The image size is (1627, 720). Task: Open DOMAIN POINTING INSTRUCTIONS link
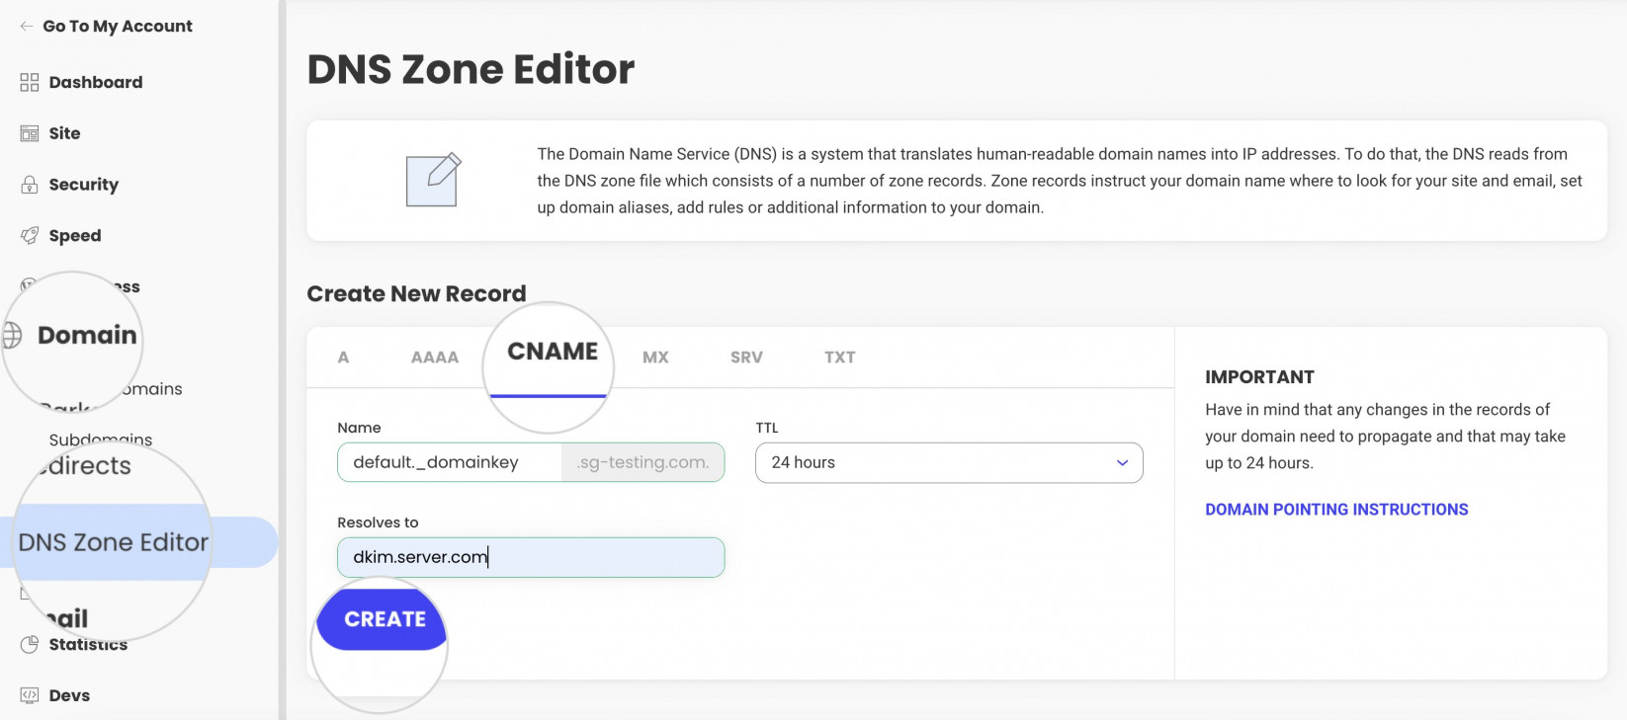(x=1336, y=510)
